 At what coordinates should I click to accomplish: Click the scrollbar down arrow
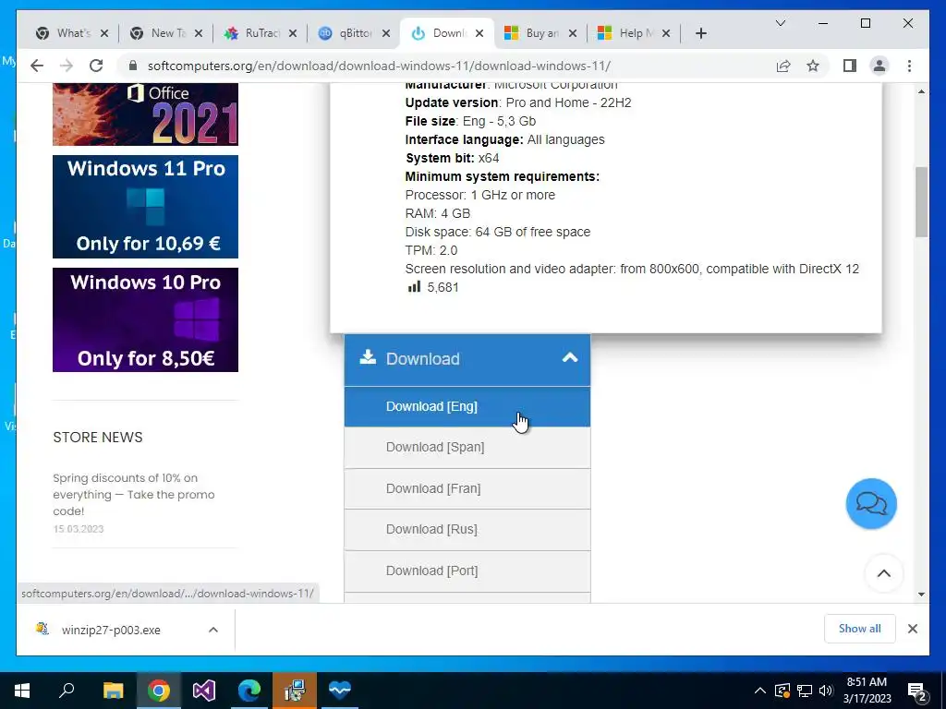click(921, 595)
